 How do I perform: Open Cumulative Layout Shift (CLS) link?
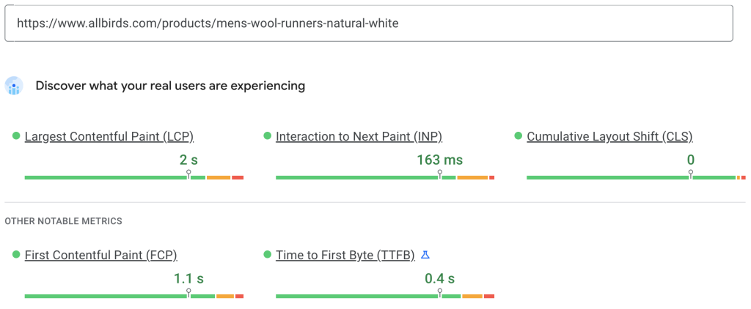pos(609,136)
